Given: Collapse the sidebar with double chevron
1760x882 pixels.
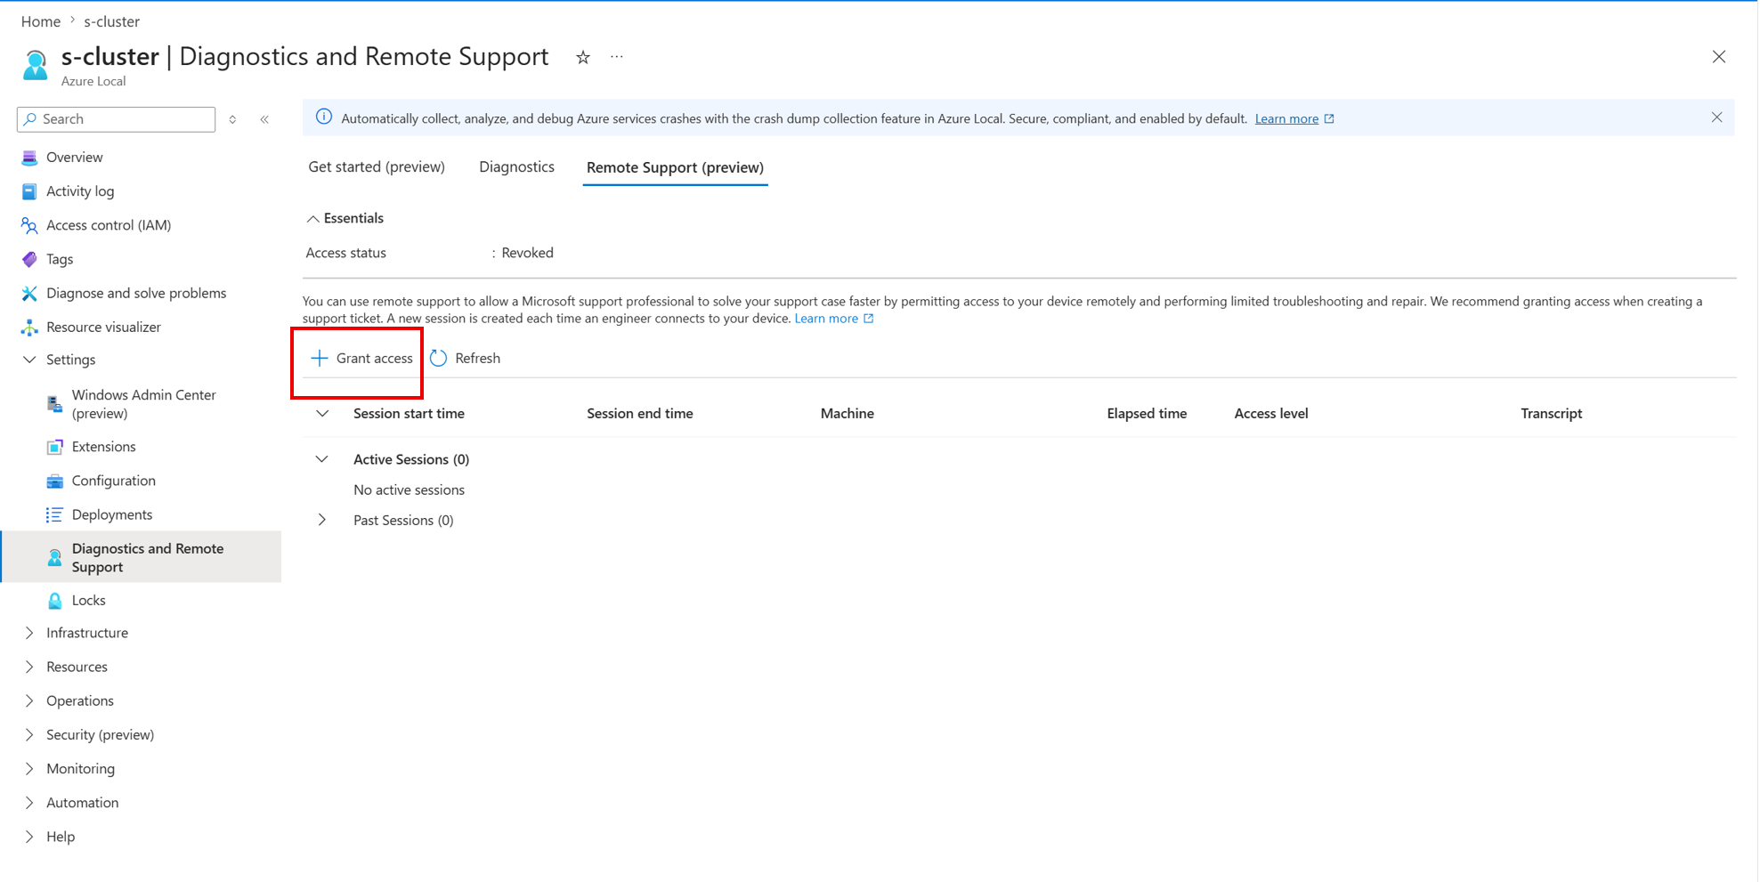Looking at the screenshot, I should (x=264, y=119).
